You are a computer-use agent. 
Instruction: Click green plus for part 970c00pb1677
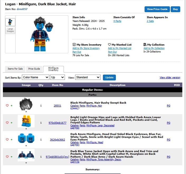coord(12,123)
